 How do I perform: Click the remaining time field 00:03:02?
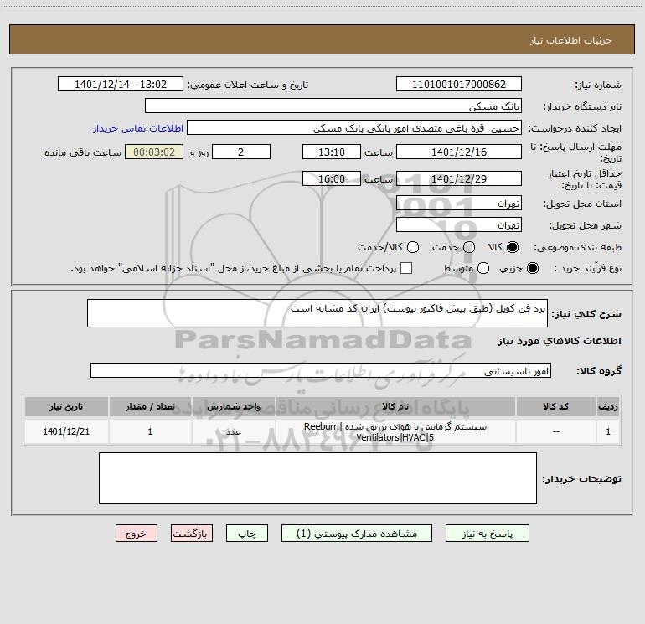pyautogui.click(x=154, y=152)
